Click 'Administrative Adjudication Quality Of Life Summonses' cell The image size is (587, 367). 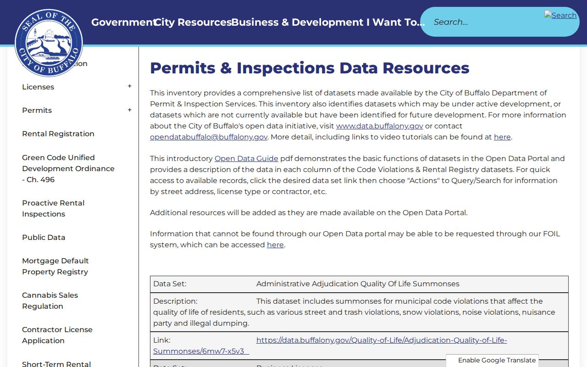point(358,284)
